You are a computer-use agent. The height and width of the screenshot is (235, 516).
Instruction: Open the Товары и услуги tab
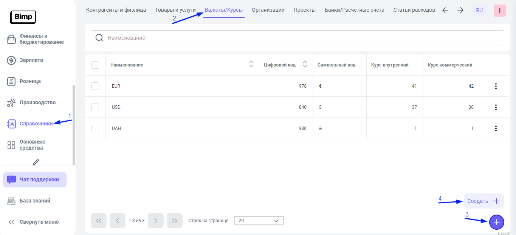click(x=175, y=10)
